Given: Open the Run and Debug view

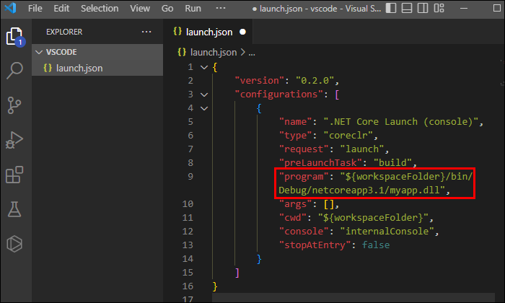Looking at the screenshot, I should tap(14, 140).
